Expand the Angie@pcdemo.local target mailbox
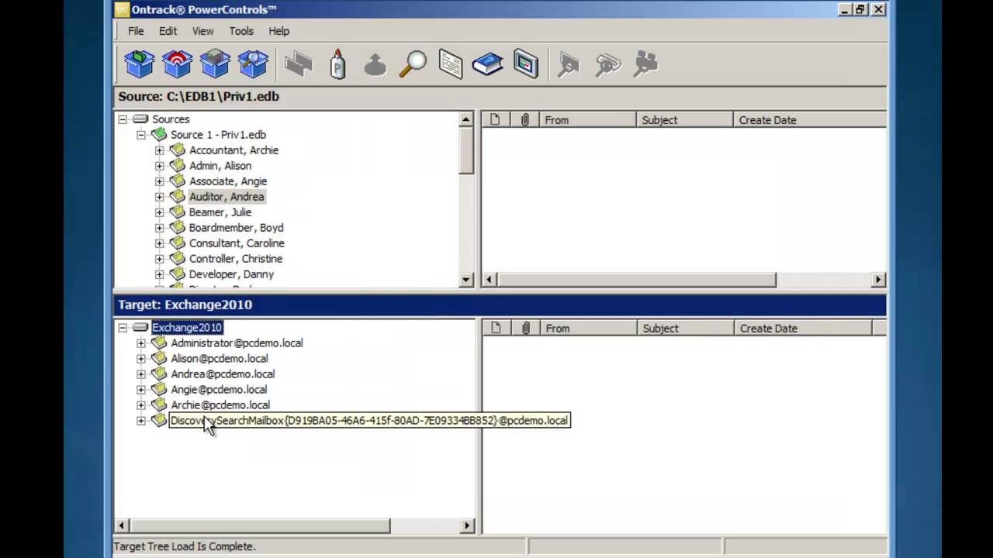Viewport: 993px width, 558px height. click(x=141, y=390)
